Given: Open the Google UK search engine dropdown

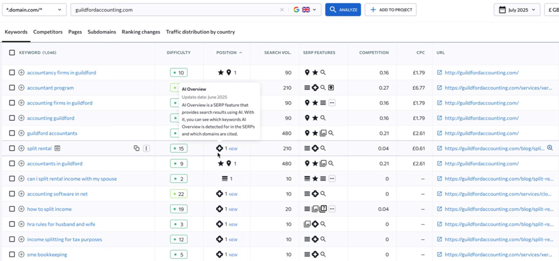Looking at the screenshot, I should [305, 10].
